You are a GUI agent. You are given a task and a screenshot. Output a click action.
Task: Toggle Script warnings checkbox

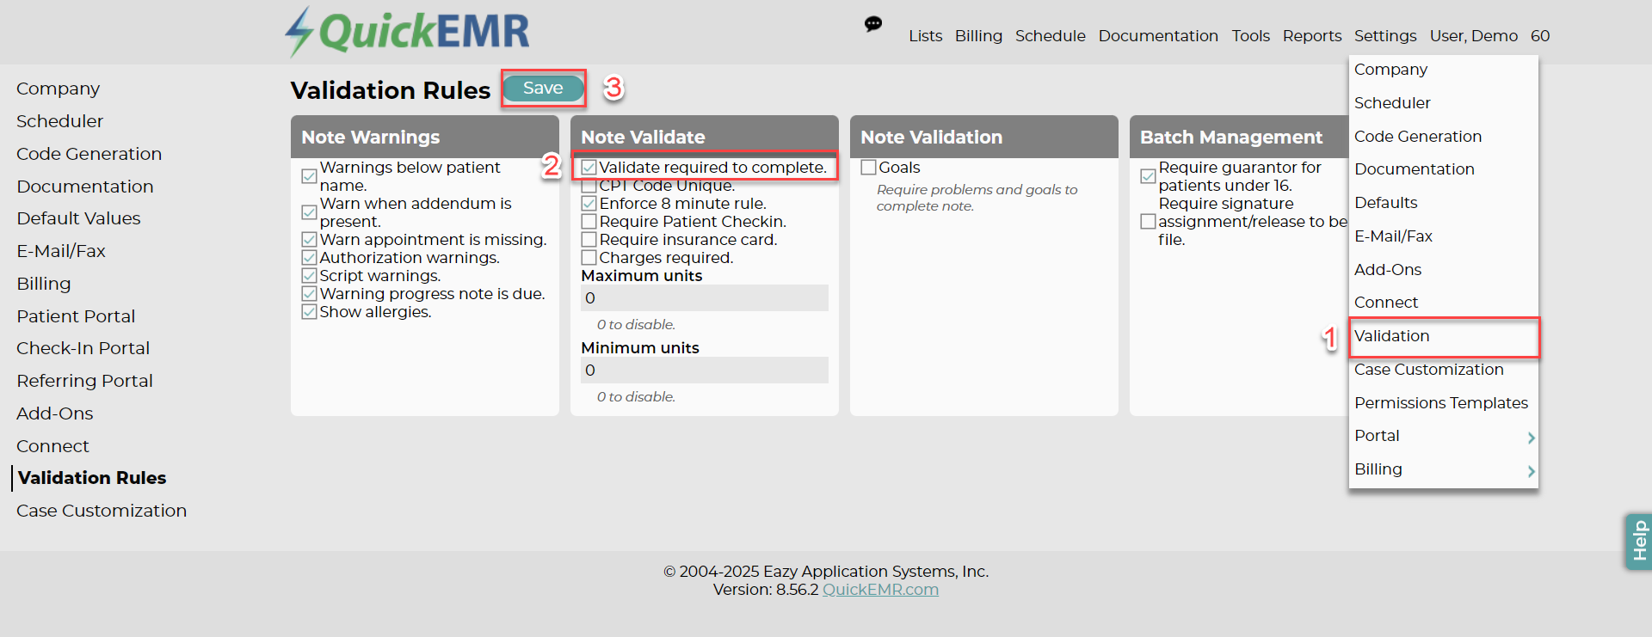click(309, 275)
